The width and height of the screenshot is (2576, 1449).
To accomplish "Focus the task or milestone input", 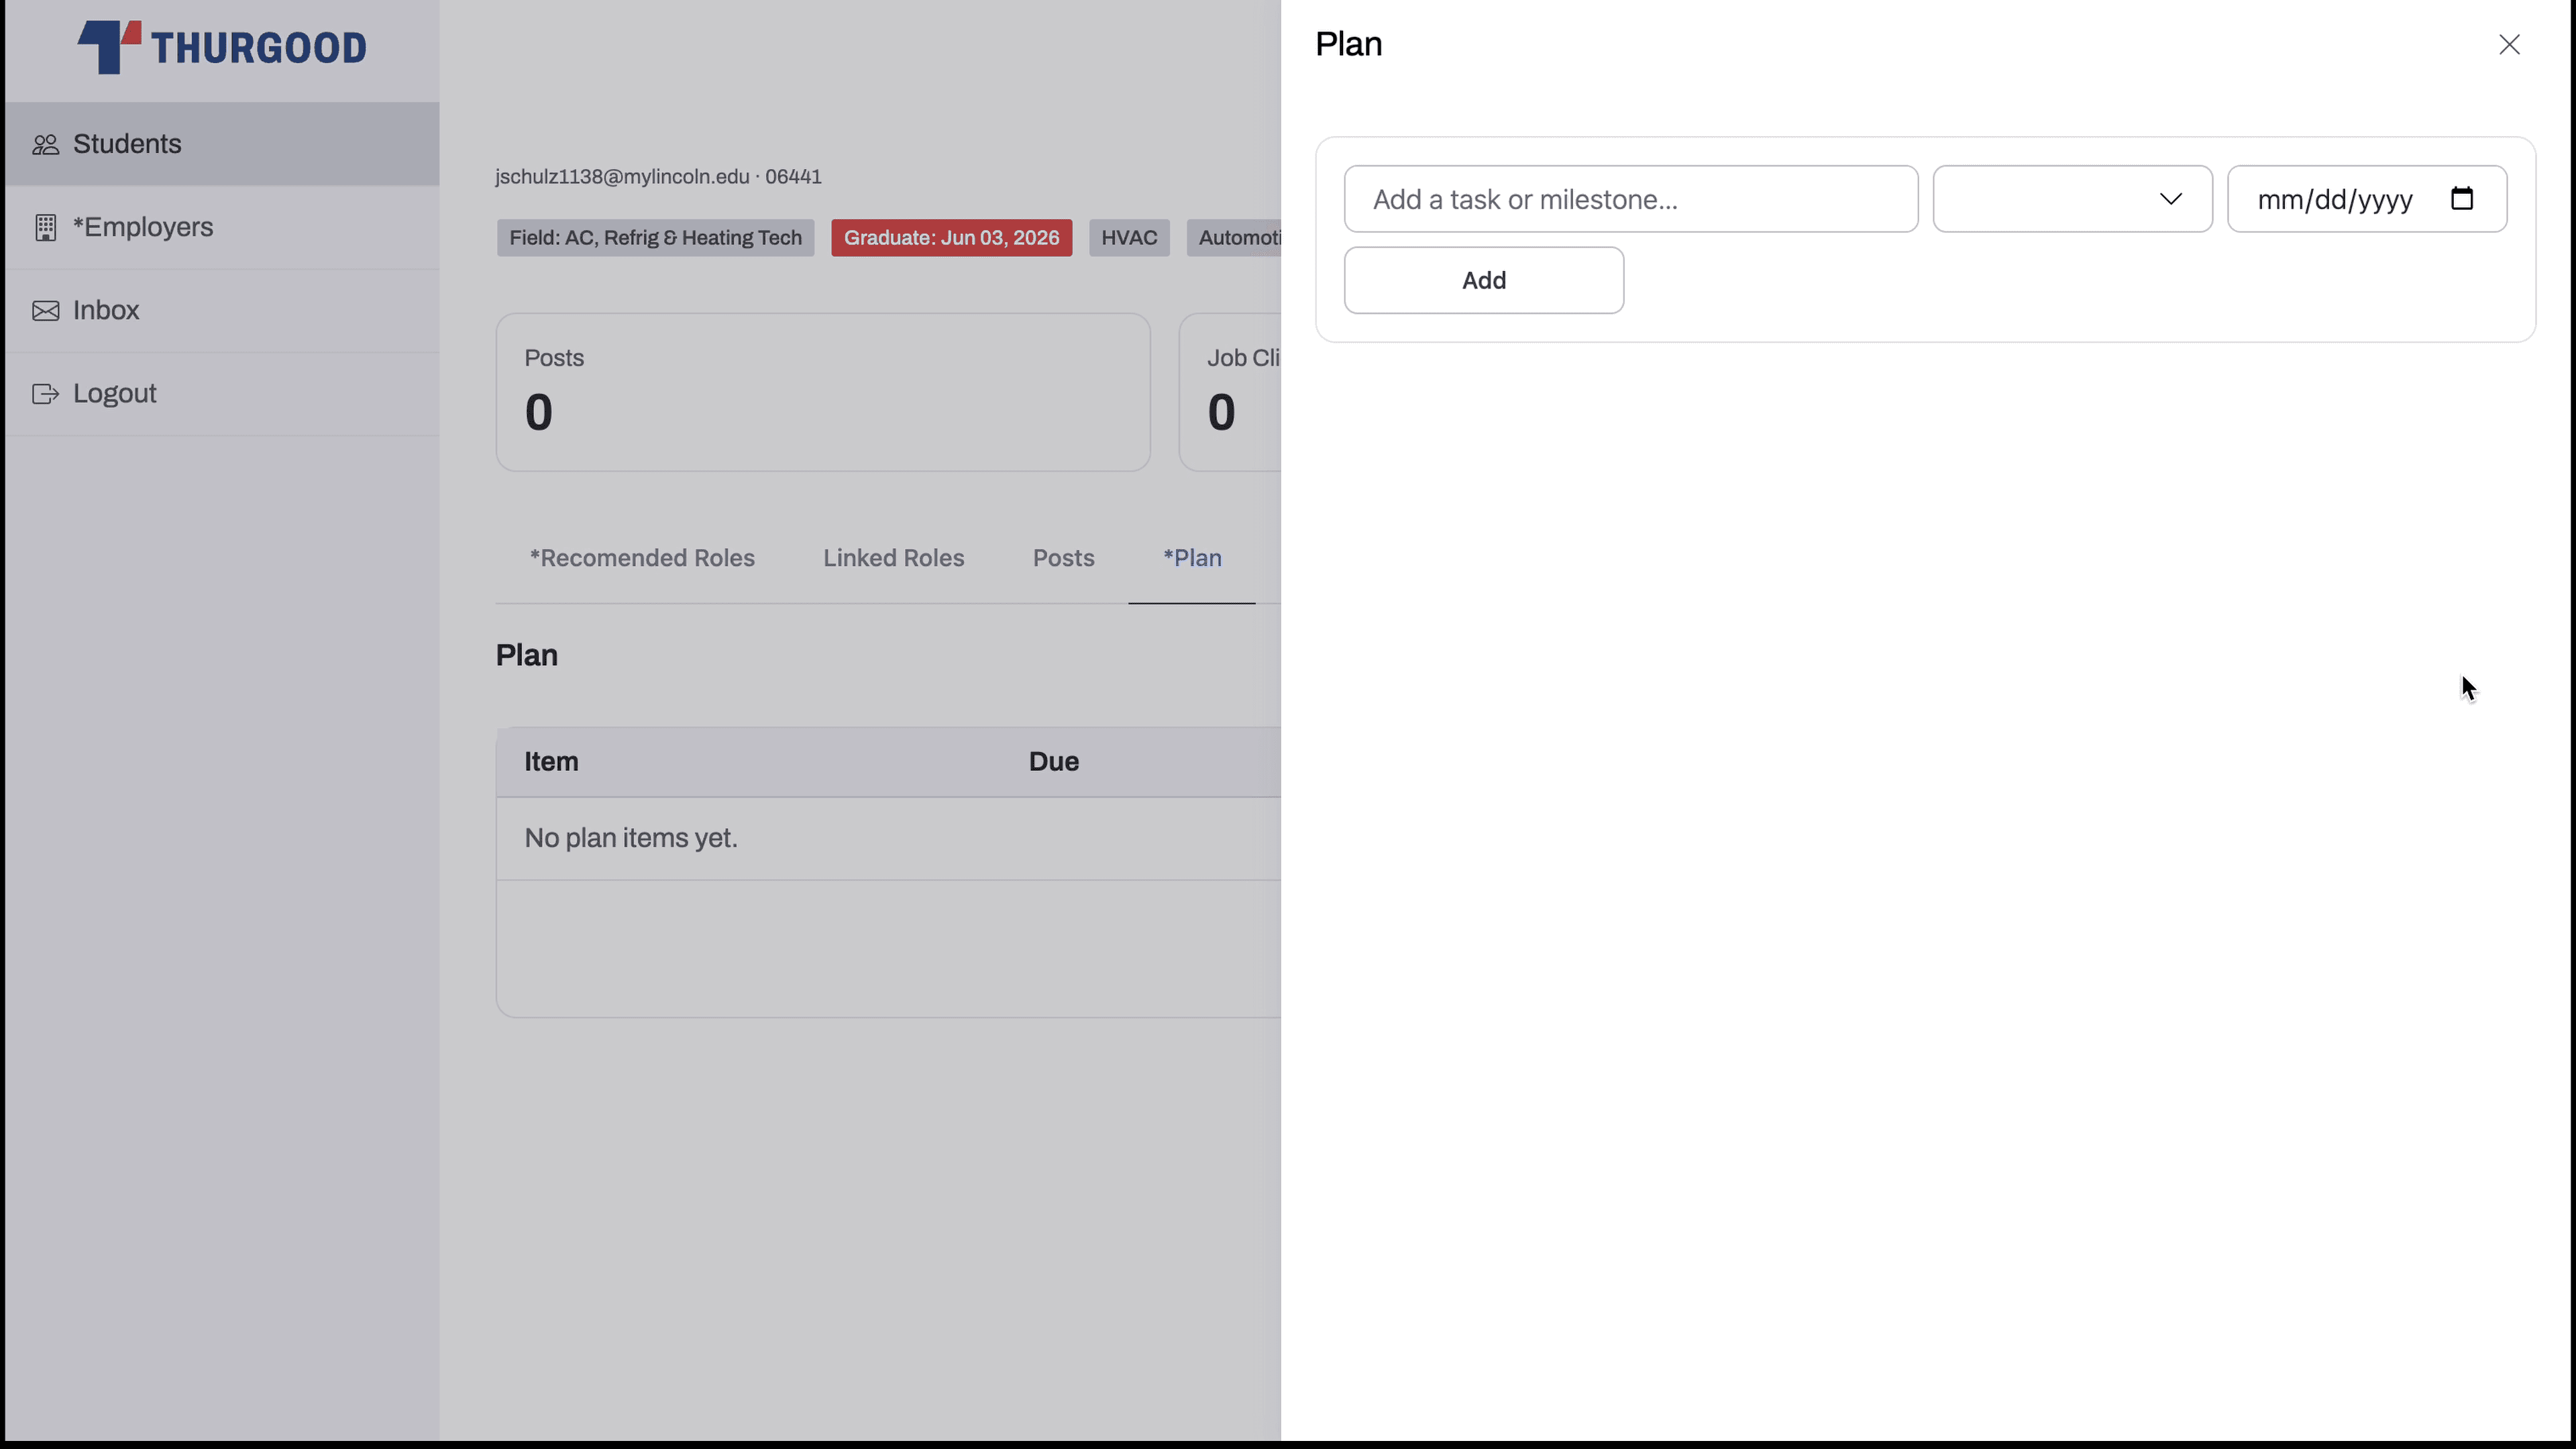I will (x=1630, y=199).
